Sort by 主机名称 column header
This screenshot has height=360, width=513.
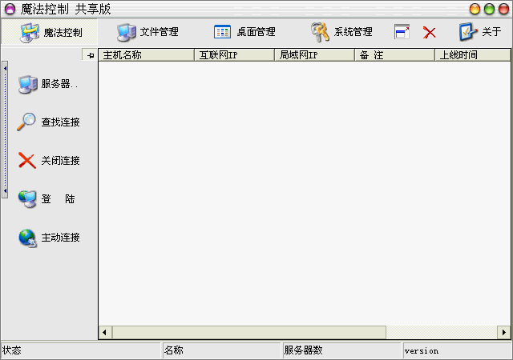coord(146,55)
